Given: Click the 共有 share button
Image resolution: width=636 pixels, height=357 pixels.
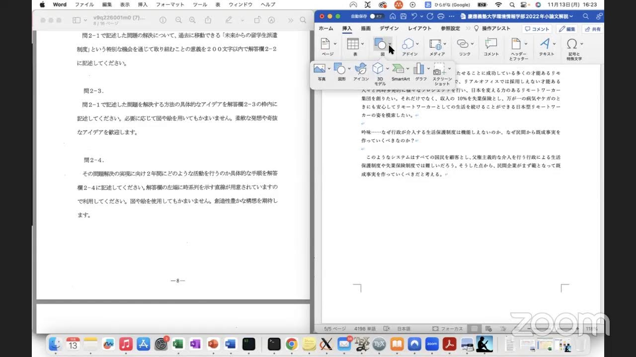Looking at the screenshot, I should 592,29.
